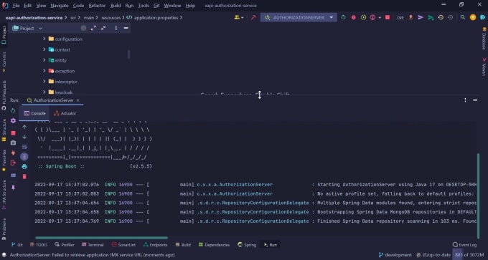Stop the running application with the red square
Screen dimensions: 488x260
388,17
